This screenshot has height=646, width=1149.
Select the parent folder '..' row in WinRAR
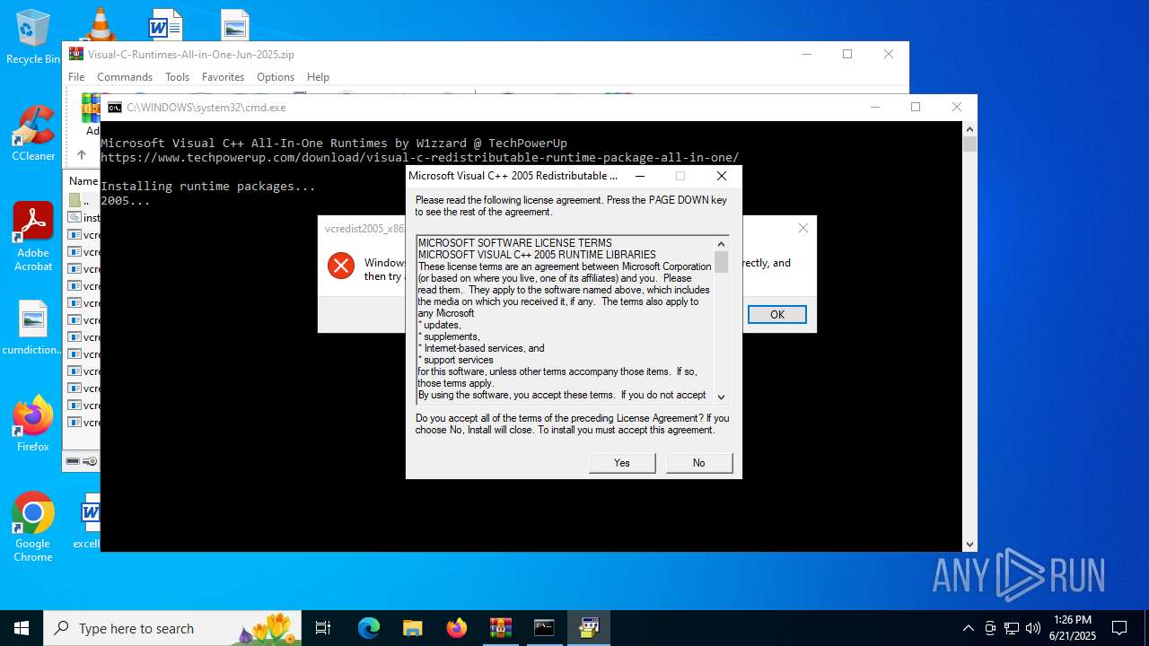(x=83, y=201)
